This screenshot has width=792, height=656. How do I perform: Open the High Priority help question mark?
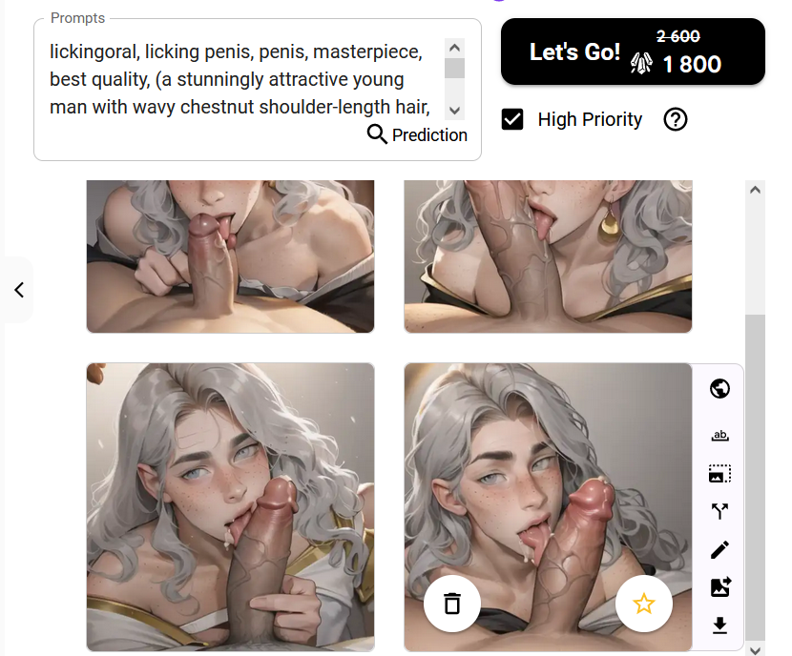tap(676, 119)
